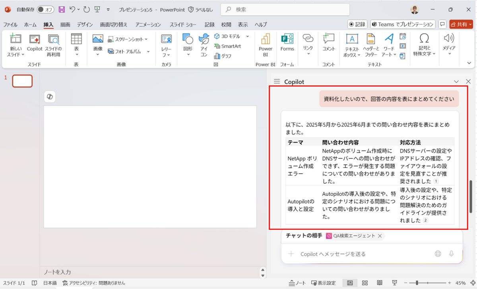This screenshot has height=289, width=477.
Task: Collapse the Copilot pane options chevron
Action: (x=456, y=81)
